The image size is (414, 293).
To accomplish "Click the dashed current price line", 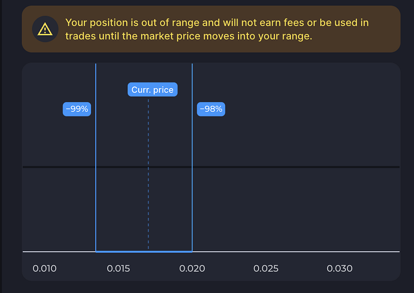I will pyautogui.click(x=149, y=174).
